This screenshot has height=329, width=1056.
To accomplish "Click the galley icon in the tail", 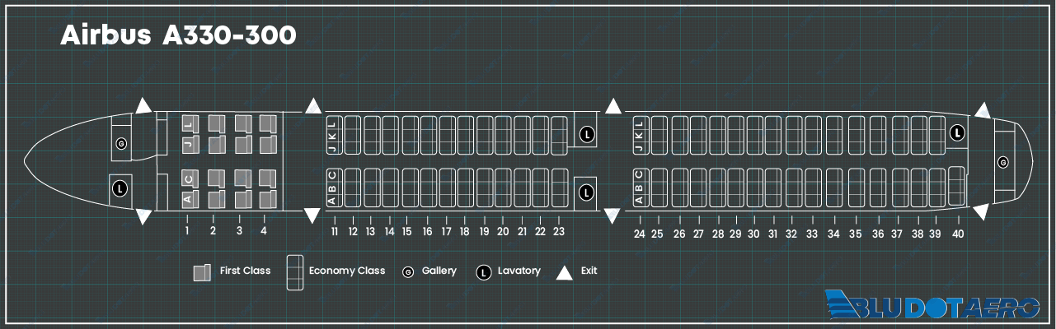I will (1002, 162).
